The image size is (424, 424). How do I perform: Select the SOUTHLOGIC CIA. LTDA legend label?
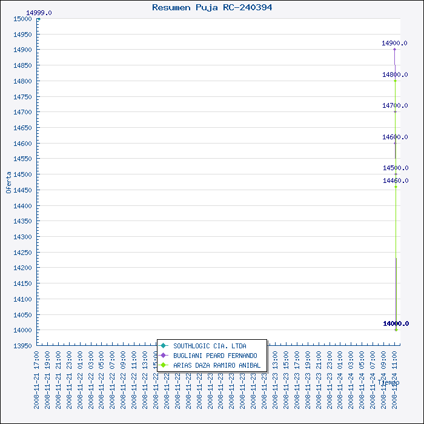coord(210,346)
